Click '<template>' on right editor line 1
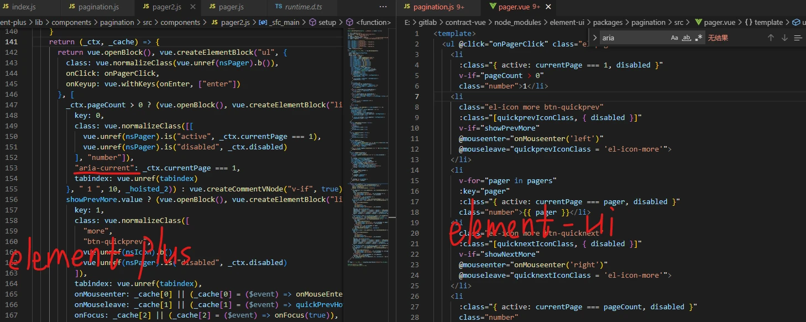Image resolution: width=806 pixels, height=322 pixels. [456, 33]
